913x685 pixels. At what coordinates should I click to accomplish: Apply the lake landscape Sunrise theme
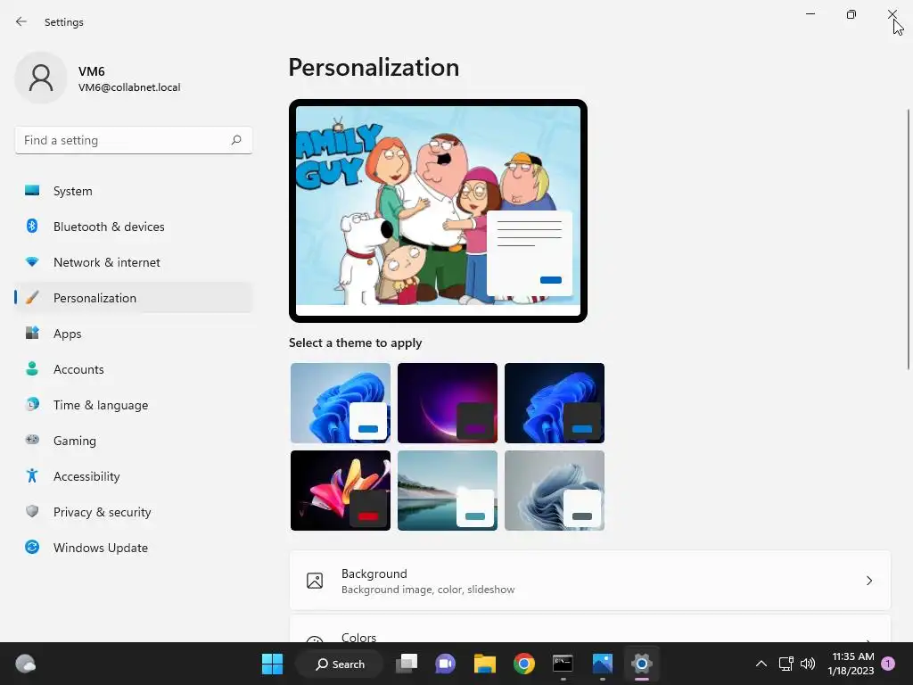(448, 490)
